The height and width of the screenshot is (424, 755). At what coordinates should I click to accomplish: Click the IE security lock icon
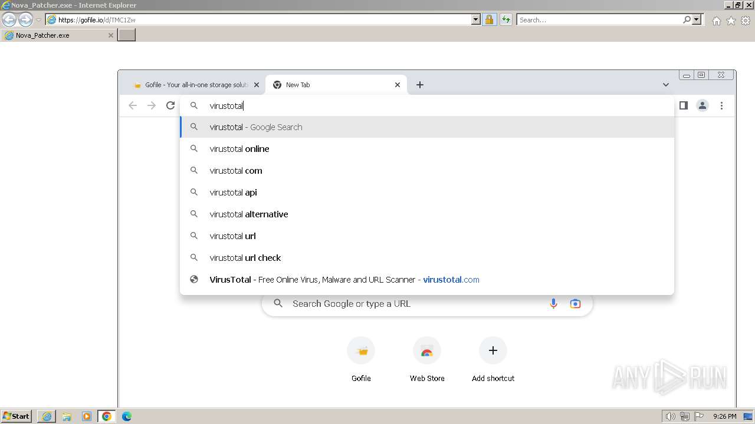(x=489, y=19)
